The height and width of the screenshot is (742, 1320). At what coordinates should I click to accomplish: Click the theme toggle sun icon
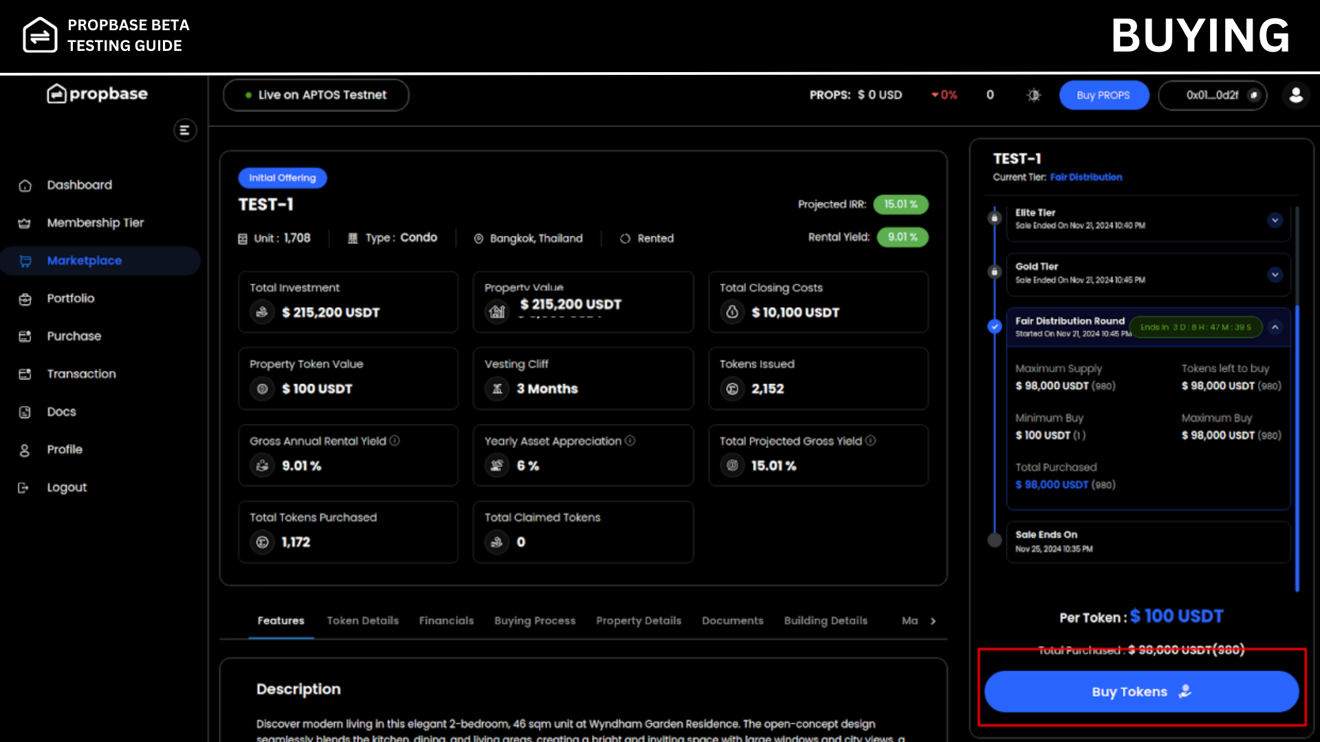point(1033,95)
